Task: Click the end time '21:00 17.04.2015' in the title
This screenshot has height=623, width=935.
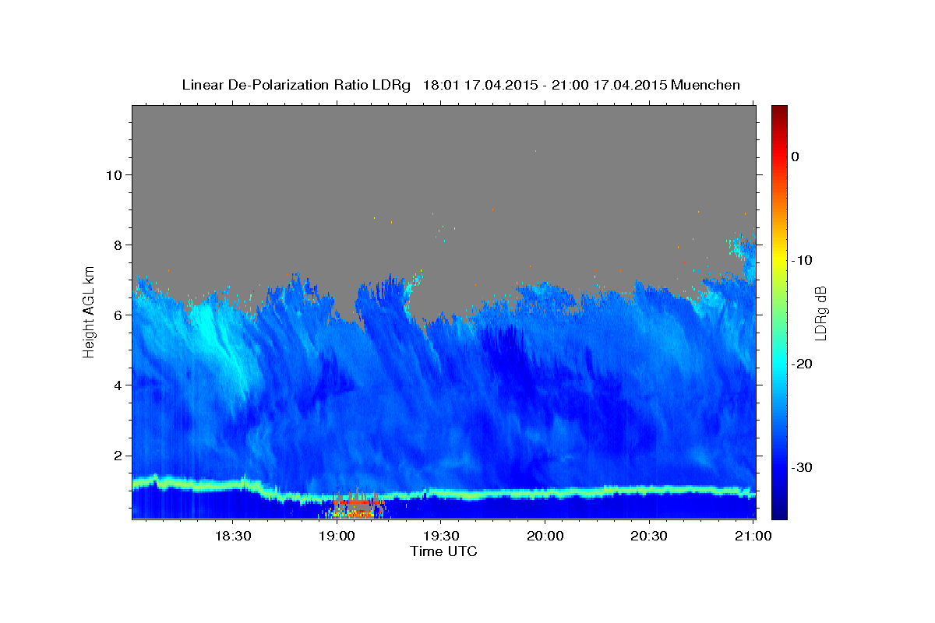Action: pyautogui.click(x=609, y=85)
